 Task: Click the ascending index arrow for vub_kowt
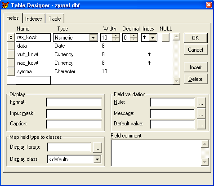click(149, 54)
